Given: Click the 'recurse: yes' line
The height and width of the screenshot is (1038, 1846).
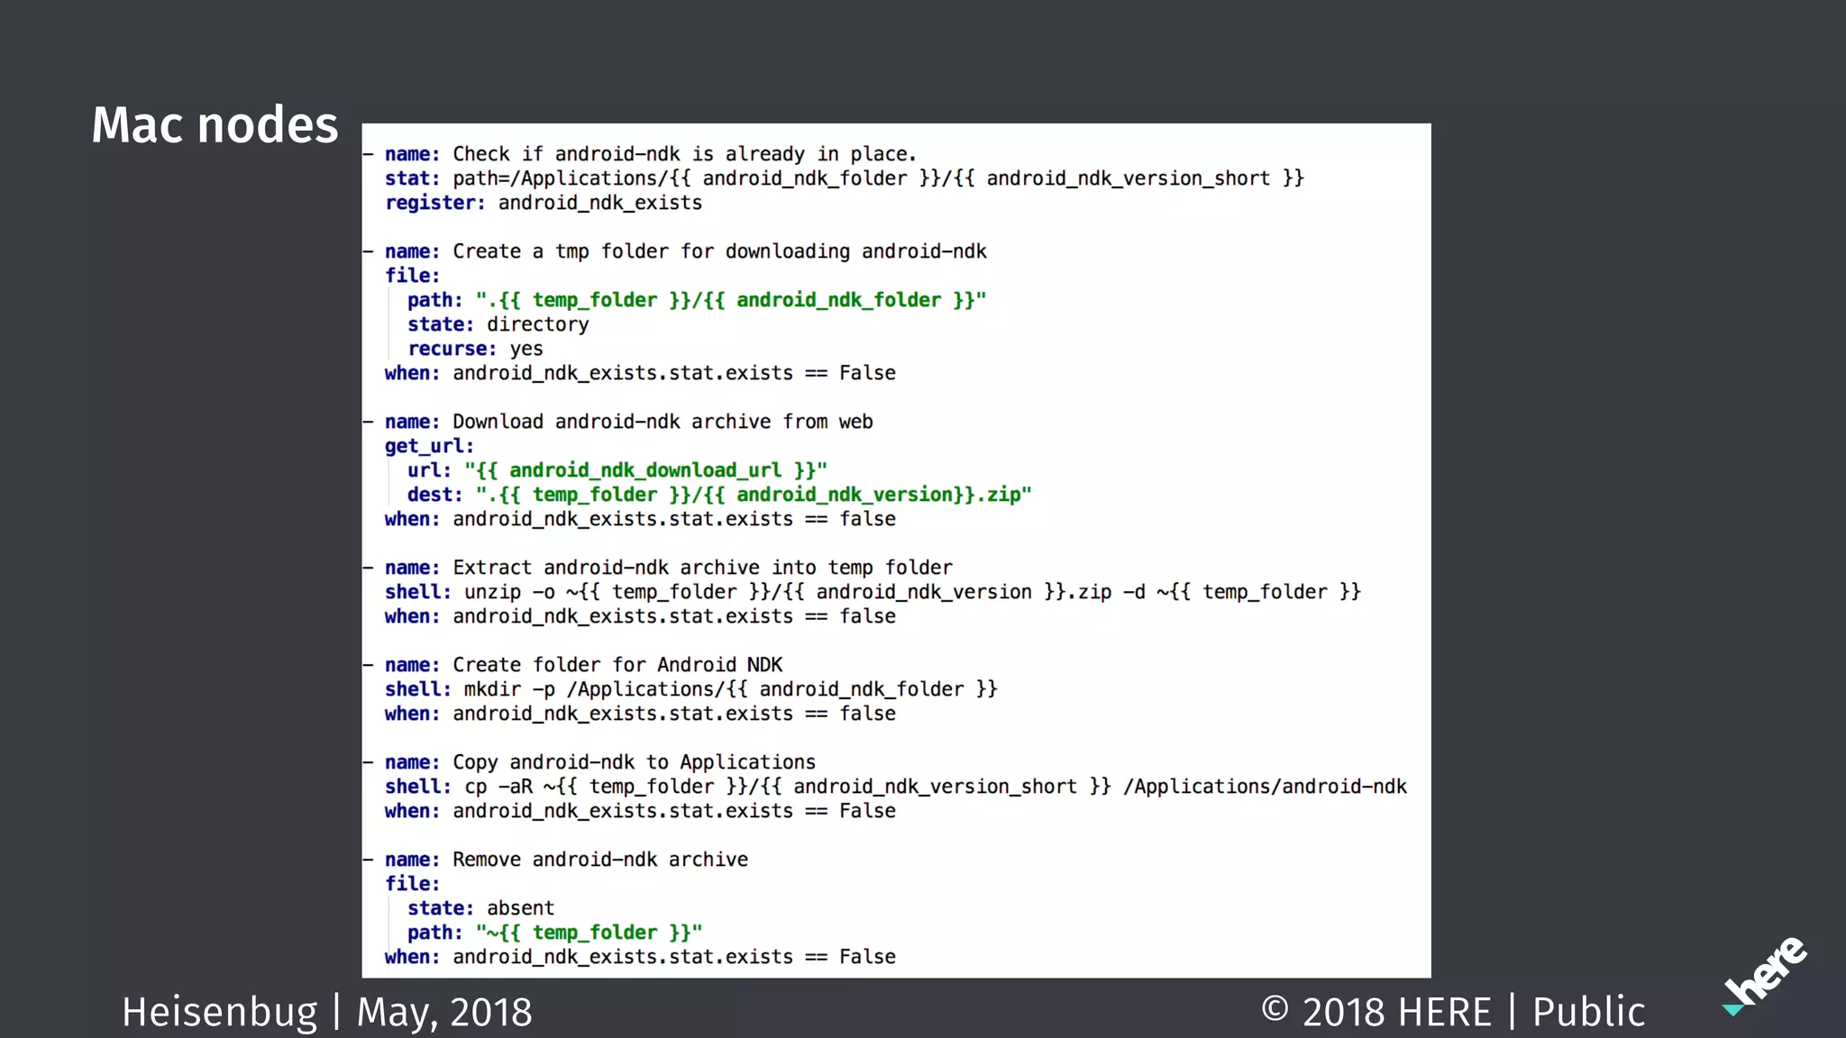Looking at the screenshot, I should click(x=475, y=349).
